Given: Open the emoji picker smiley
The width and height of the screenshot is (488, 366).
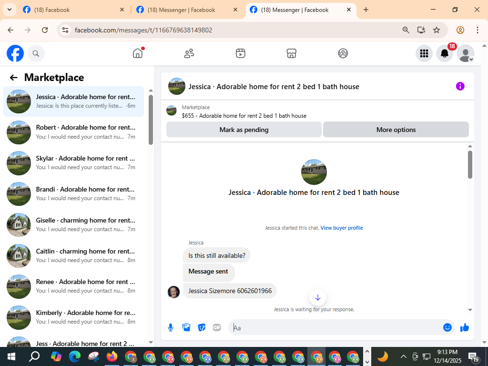Looking at the screenshot, I should 447,327.
